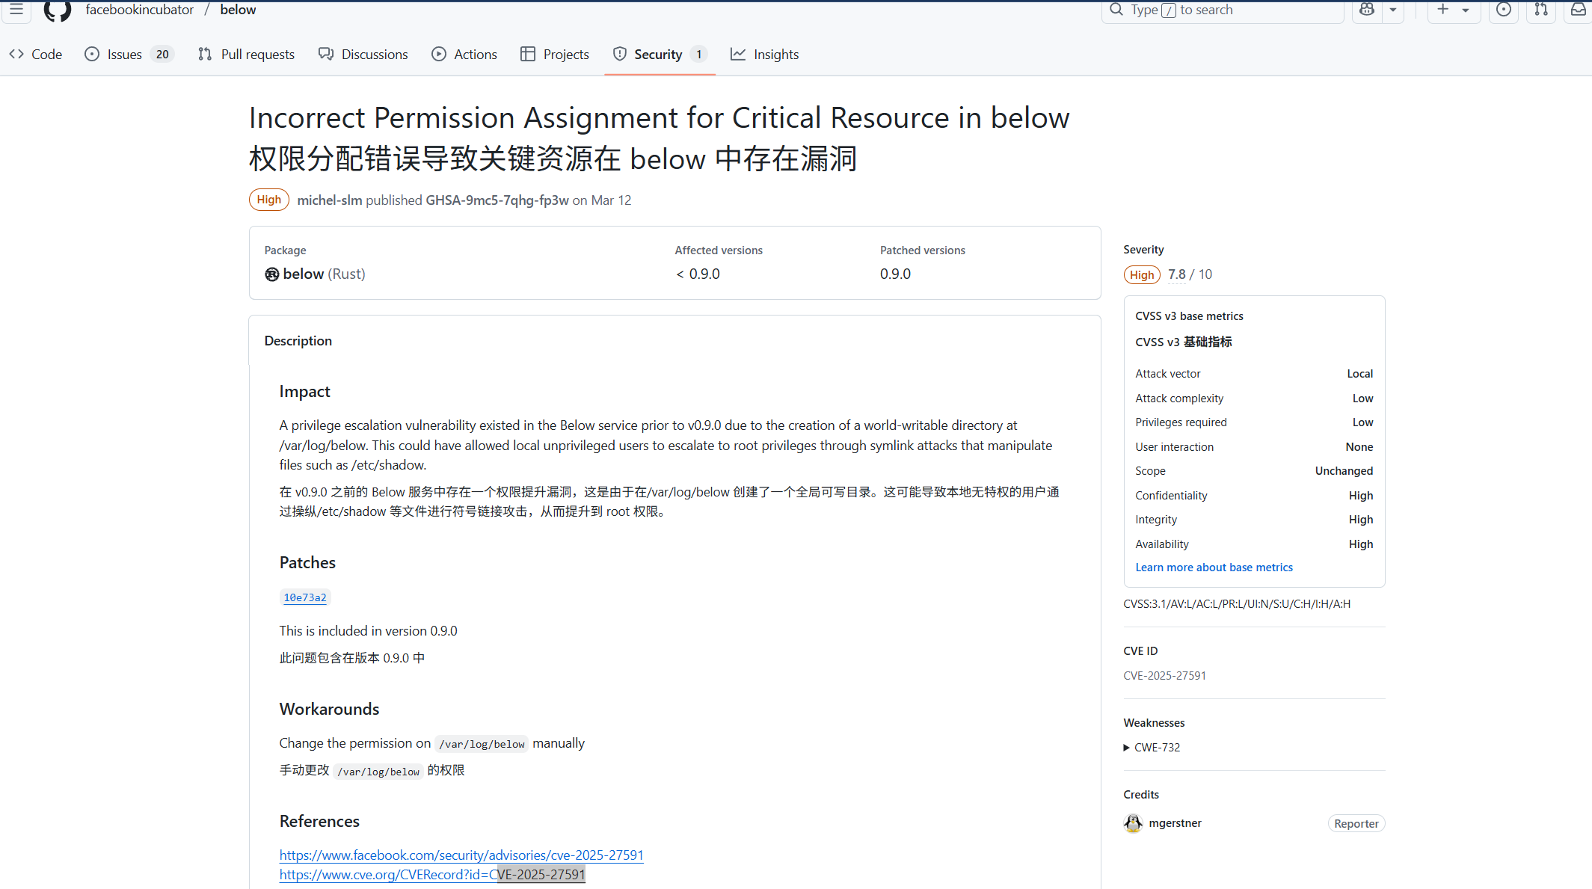Click the CVE-2025-27591 ID text
The width and height of the screenshot is (1592, 889).
tap(1164, 676)
